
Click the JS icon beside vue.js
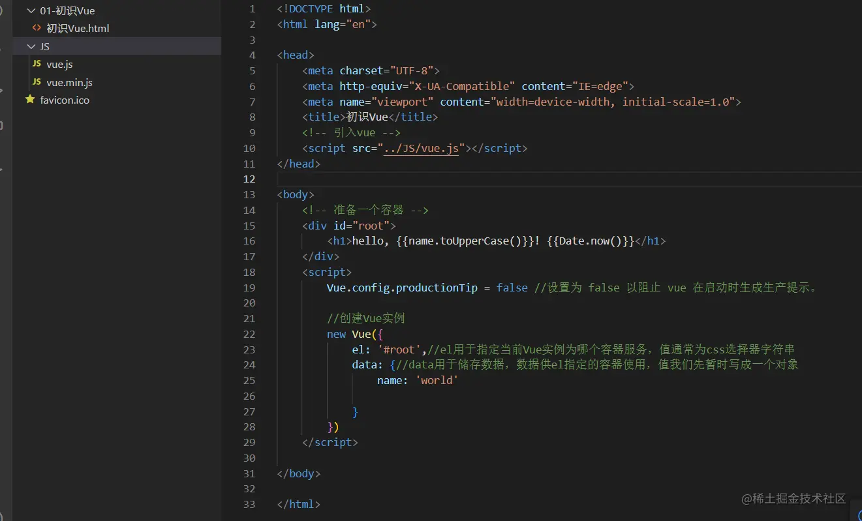[37, 64]
